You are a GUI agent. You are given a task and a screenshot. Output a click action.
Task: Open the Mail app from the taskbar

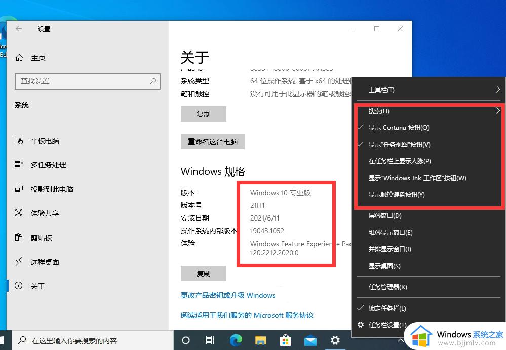coord(310,340)
